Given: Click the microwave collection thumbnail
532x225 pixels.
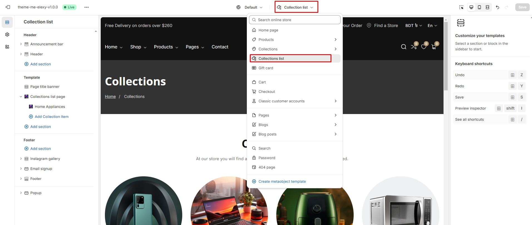Looking at the screenshot, I should 401,201.
